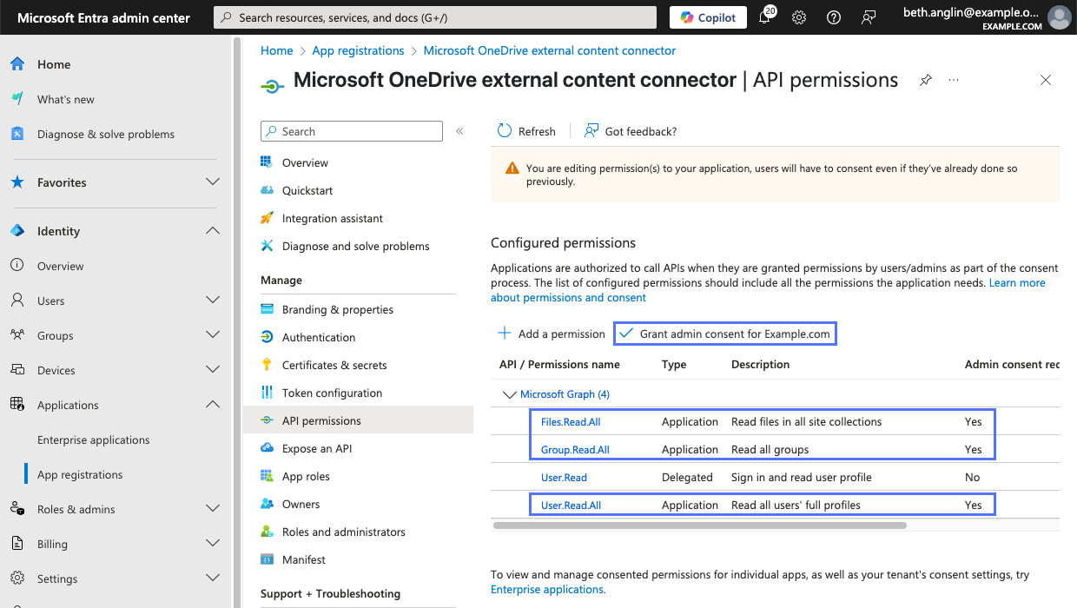Click the Admin consent column header
This screenshot has width=1077, height=608.
pos(1012,365)
